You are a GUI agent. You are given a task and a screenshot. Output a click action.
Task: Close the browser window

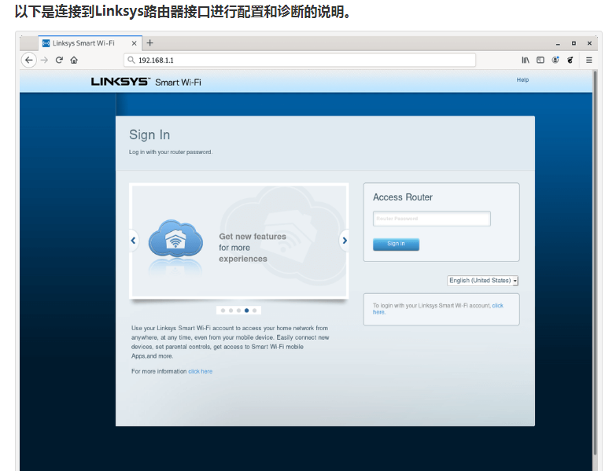point(589,43)
